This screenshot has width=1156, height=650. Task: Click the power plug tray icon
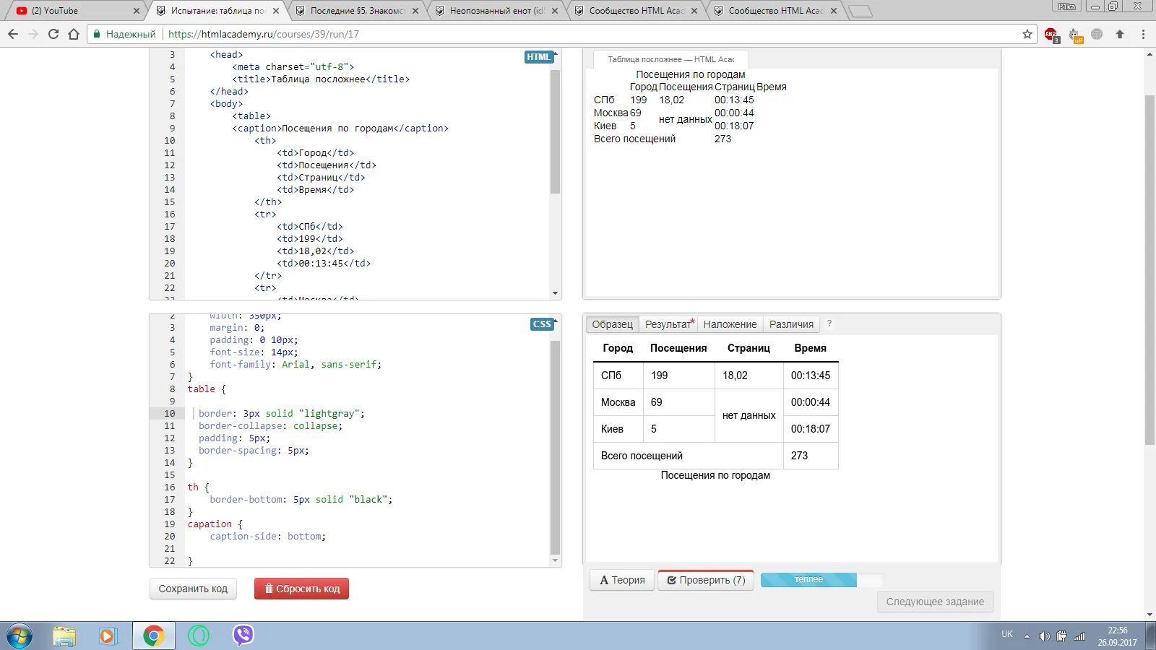pos(1061,636)
